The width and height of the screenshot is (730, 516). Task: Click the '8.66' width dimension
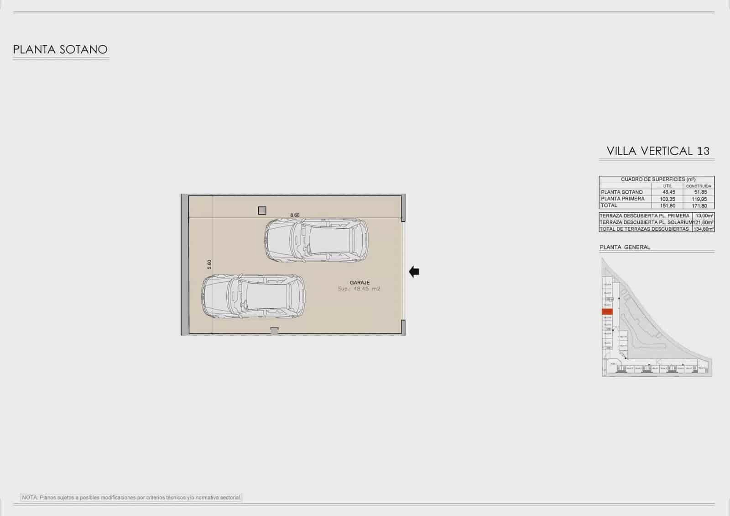pos(295,215)
